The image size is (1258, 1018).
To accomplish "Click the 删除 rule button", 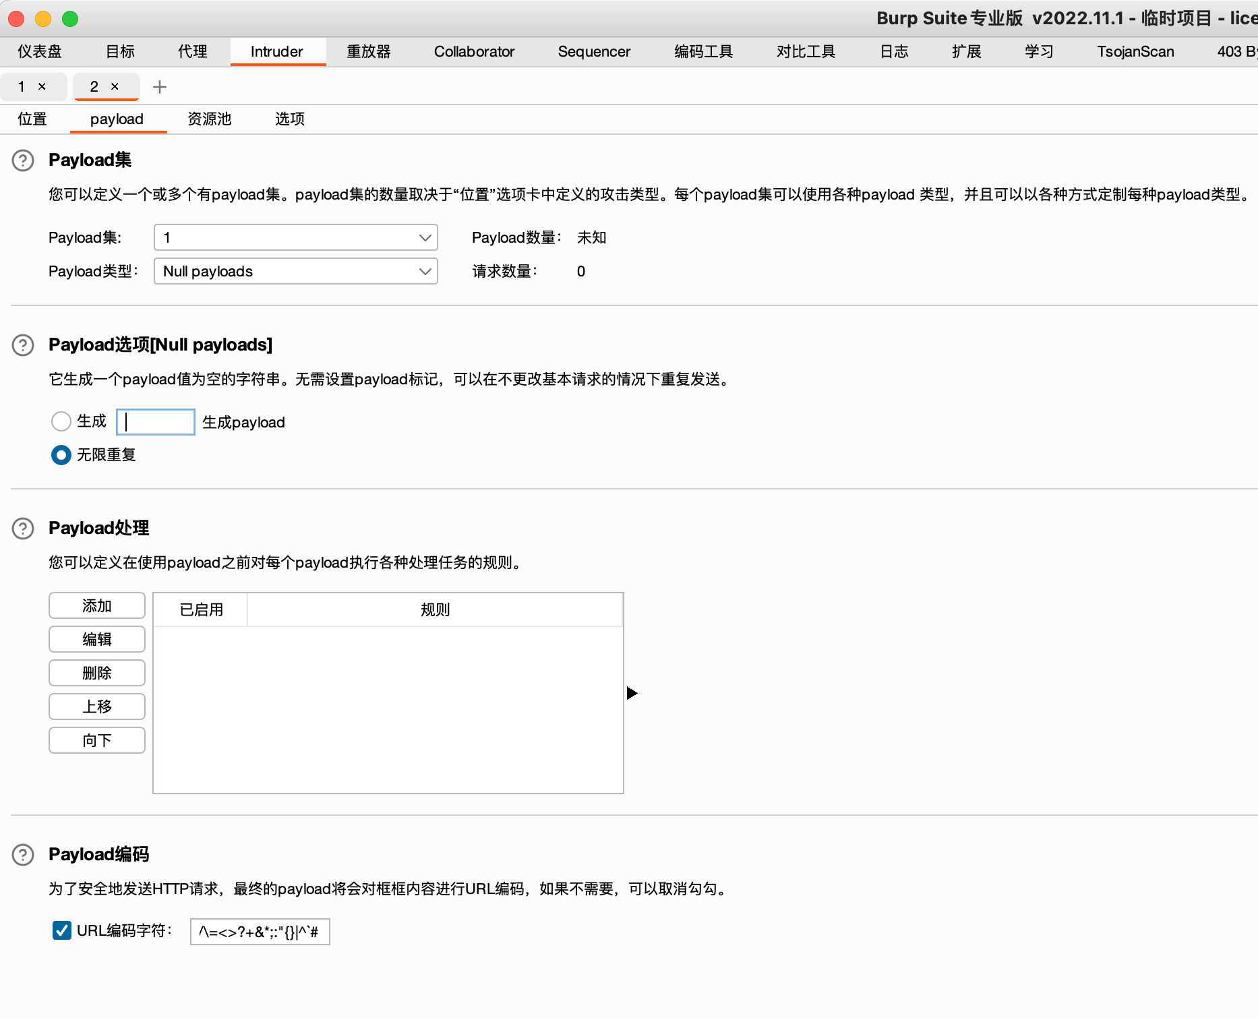I will [x=97, y=673].
